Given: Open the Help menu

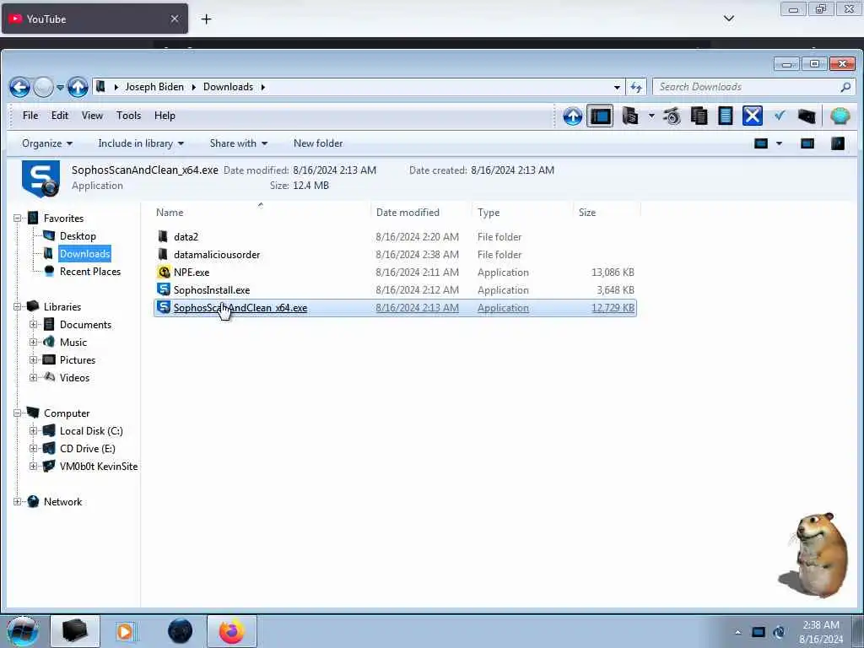Looking at the screenshot, I should click(165, 116).
